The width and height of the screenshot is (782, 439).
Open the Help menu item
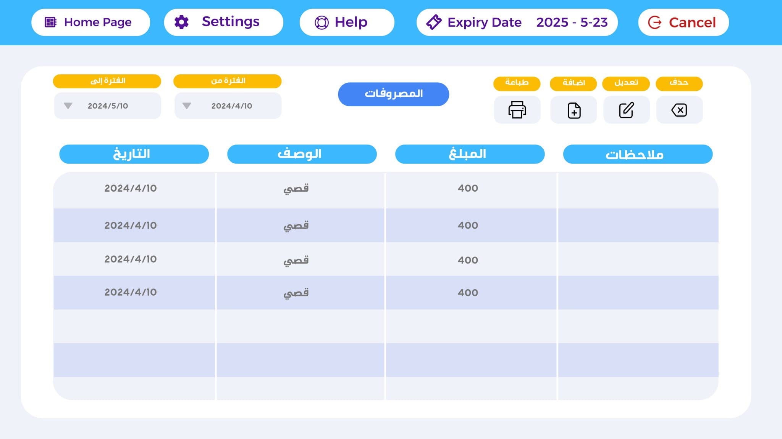[x=351, y=22]
